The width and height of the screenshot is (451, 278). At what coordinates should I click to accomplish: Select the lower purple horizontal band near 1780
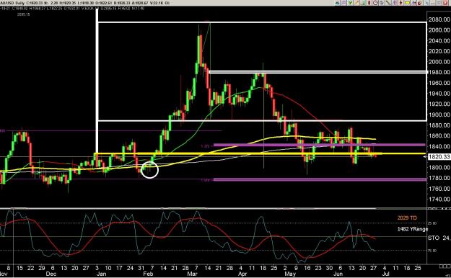point(320,180)
